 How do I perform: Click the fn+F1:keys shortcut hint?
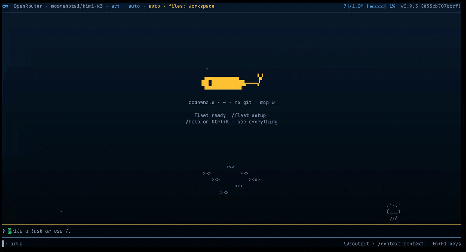[x=447, y=244]
